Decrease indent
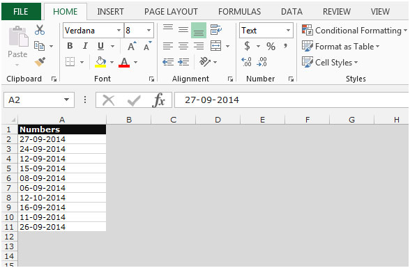 [168, 62]
